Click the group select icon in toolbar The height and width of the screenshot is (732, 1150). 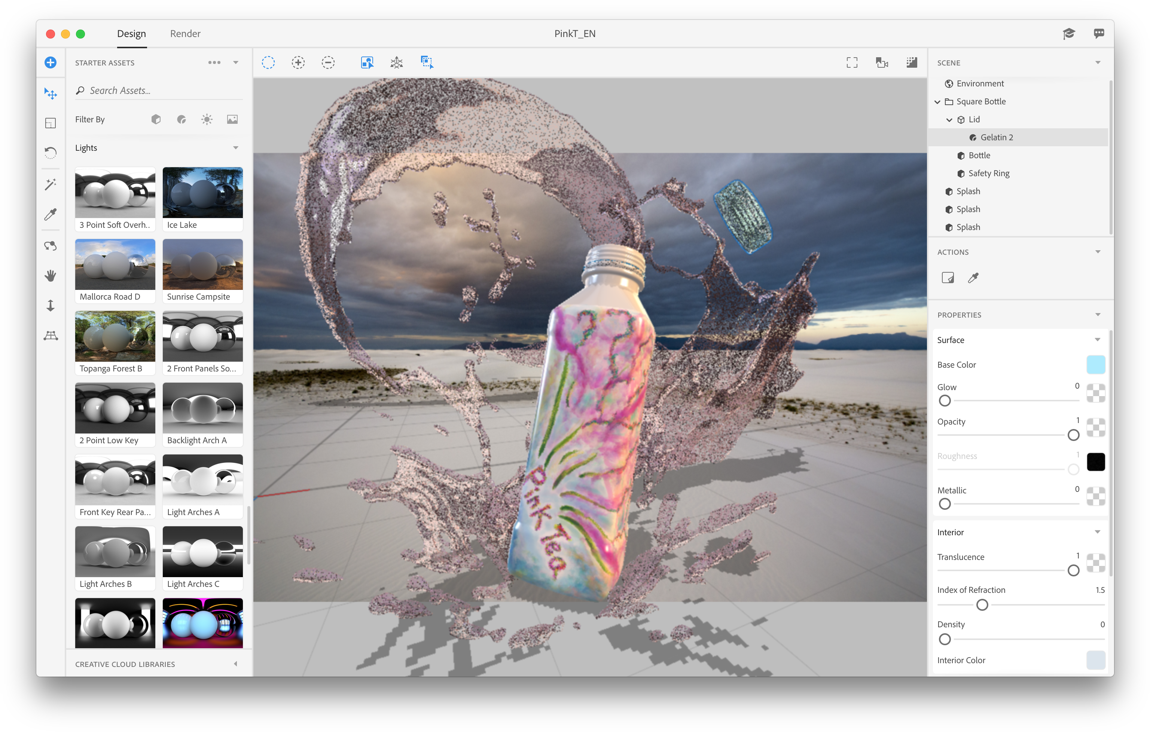click(427, 62)
